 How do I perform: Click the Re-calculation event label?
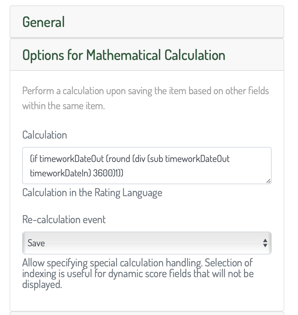click(64, 219)
